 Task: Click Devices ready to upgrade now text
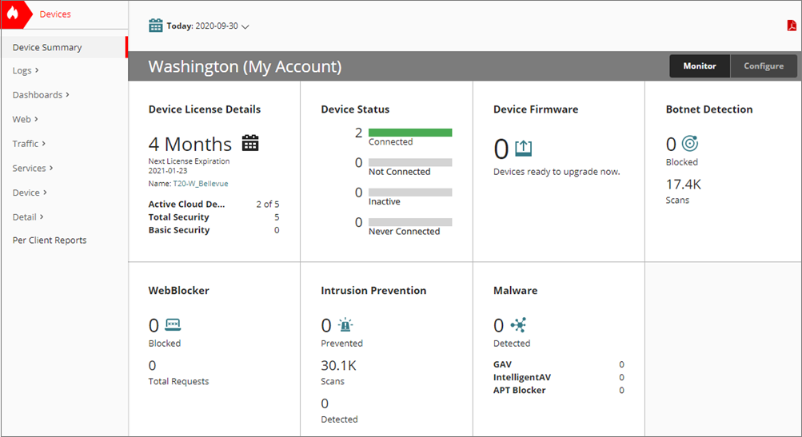(x=557, y=172)
